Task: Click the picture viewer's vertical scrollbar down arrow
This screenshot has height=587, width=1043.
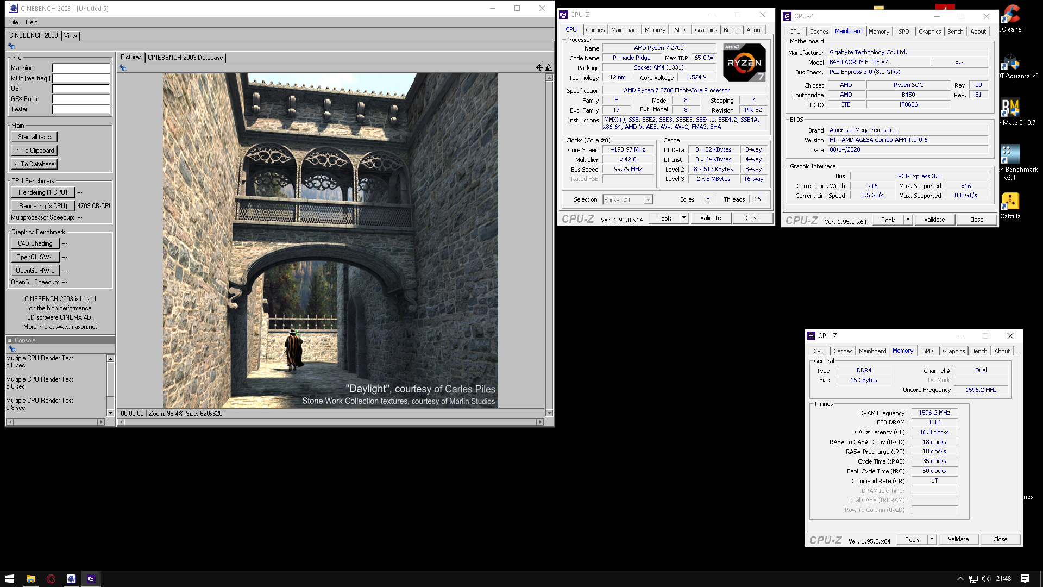Action: [x=549, y=413]
